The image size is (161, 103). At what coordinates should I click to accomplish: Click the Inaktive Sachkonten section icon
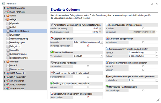(x=52, y=52)
